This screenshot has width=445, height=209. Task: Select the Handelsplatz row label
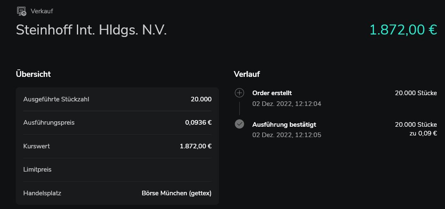click(x=42, y=193)
